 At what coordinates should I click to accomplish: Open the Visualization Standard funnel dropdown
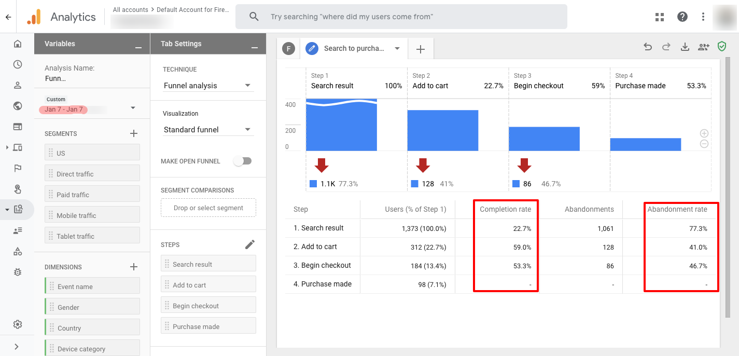click(x=207, y=130)
